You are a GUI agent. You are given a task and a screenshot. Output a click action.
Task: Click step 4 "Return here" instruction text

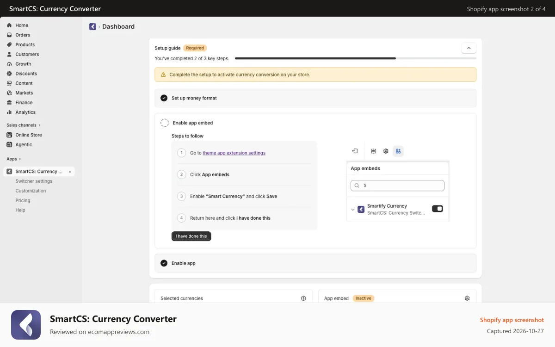(x=230, y=218)
